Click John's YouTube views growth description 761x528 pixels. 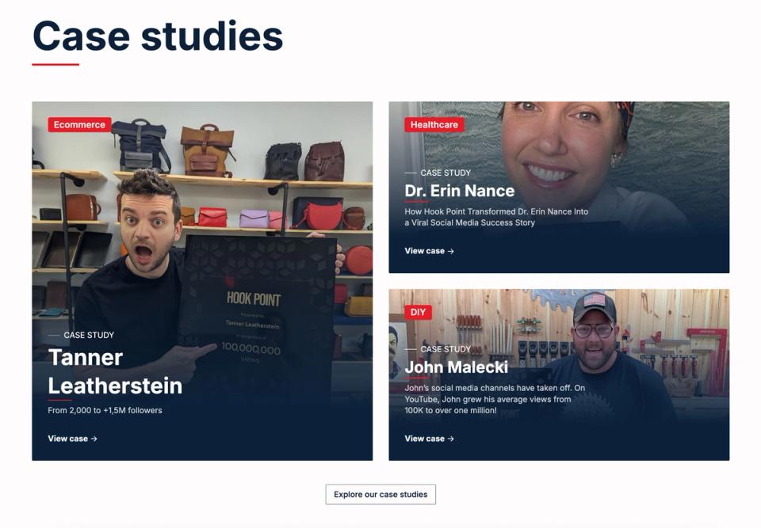[x=495, y=399]
